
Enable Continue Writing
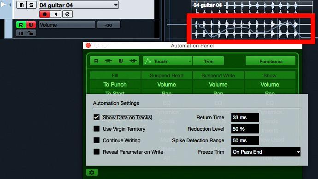click(96, 140)
